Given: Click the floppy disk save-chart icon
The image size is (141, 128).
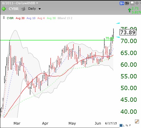Looking at the screenshot, I should tap(132, 3).
